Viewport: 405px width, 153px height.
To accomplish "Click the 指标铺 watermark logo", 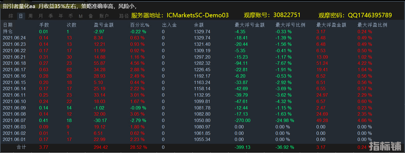I will coord(385,146).
